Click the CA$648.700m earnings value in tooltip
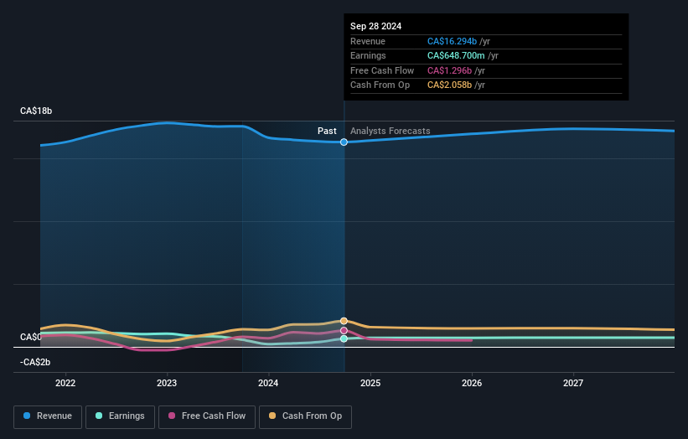 [x=456, y=55]
